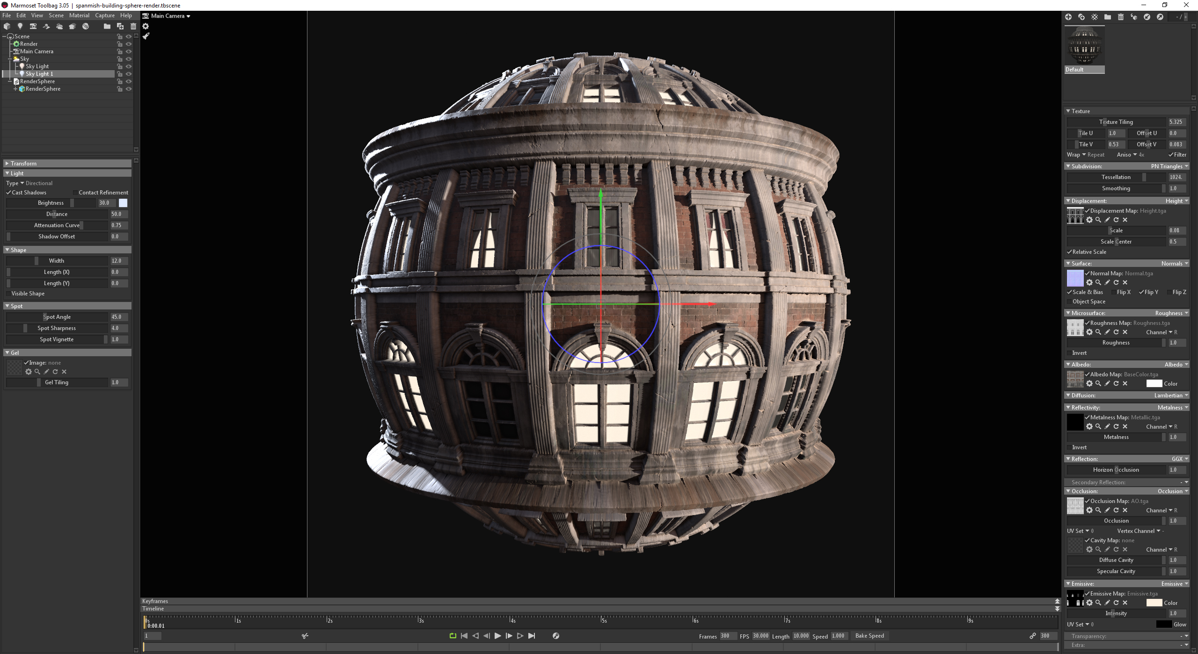Add a new mesh object with cube icon
The image size is (1198, 654).
[x=7, y=26]
